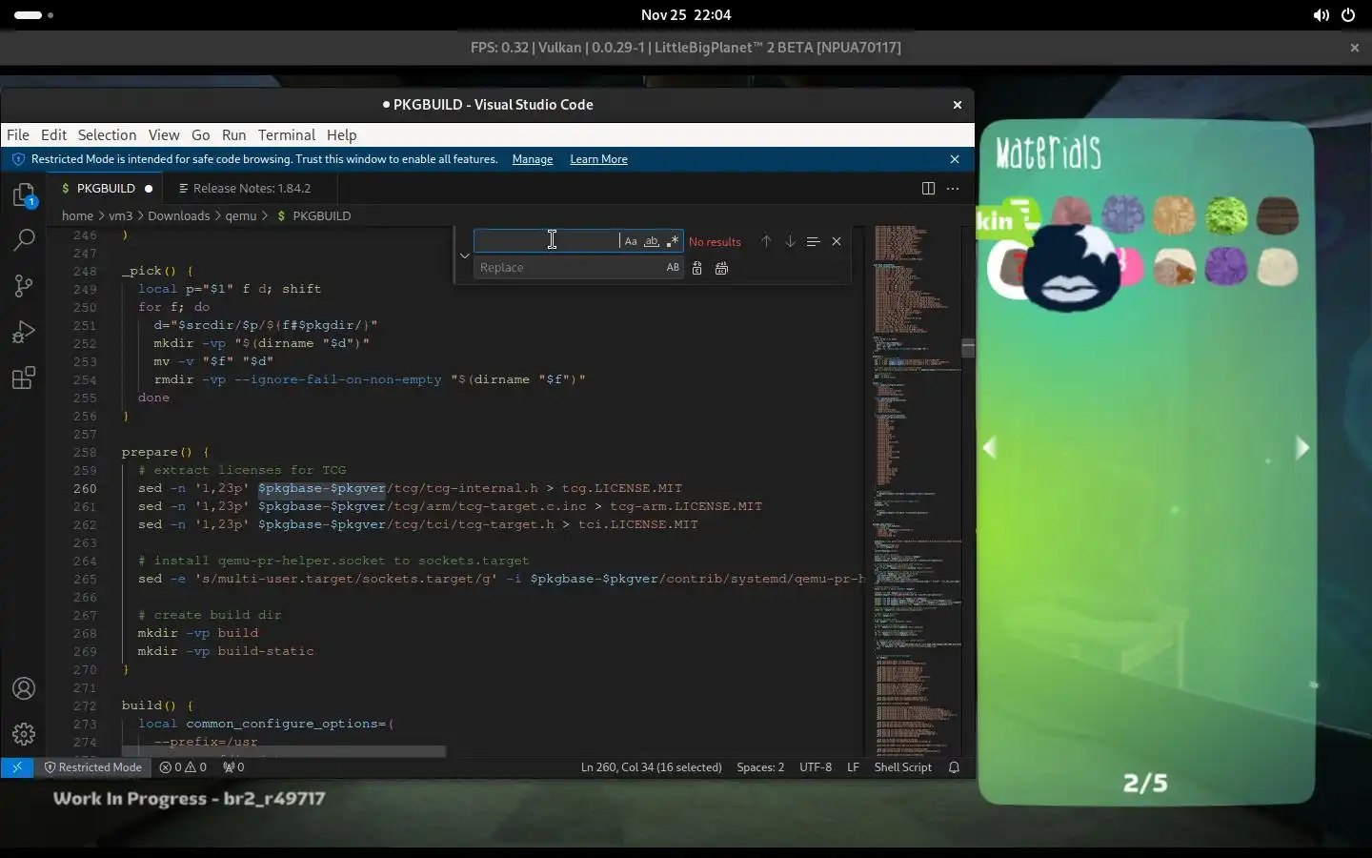
Task: Select the tan cardboard material
Action: click(1174, 215)
